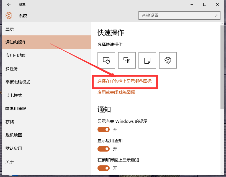Open the 关于 page
226x177 pixels.
(x=47, y=162)
